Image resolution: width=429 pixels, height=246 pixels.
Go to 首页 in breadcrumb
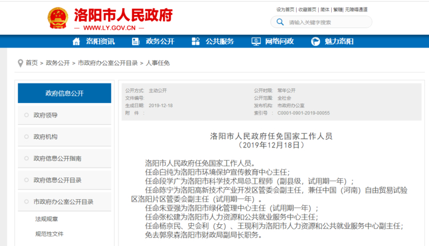[x=31, y=63]
